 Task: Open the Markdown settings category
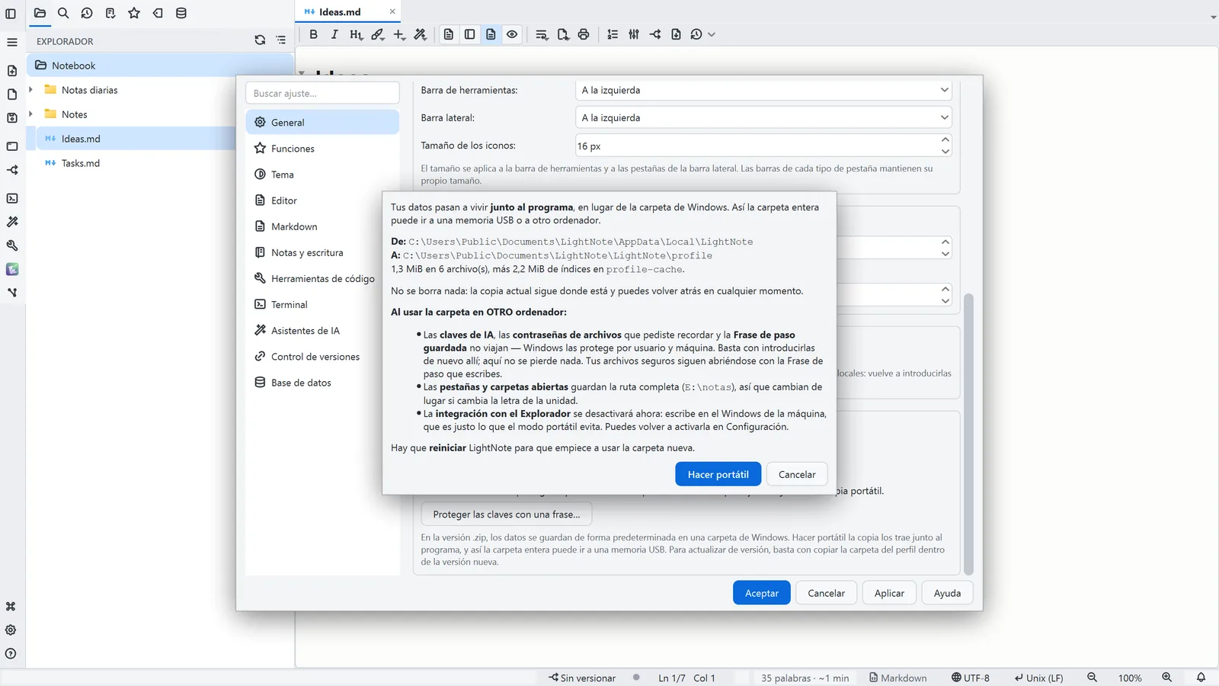(x=322, y=226)
